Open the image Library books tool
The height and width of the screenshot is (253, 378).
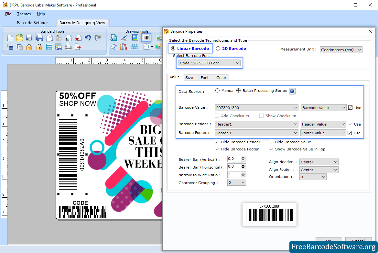point(124,47)
